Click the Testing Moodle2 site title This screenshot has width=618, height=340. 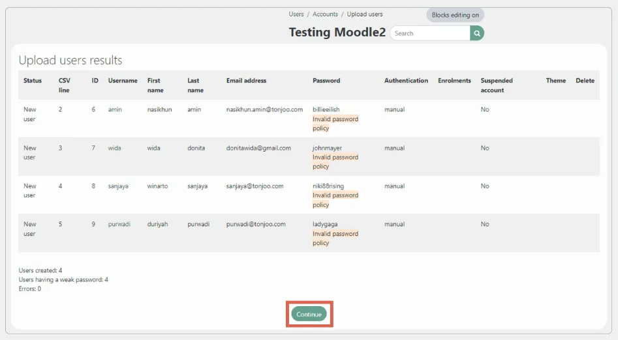click(337, 33)
